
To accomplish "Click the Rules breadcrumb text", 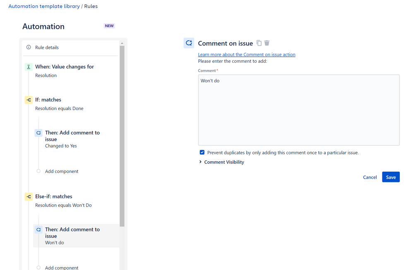I will tap(91, 6).
